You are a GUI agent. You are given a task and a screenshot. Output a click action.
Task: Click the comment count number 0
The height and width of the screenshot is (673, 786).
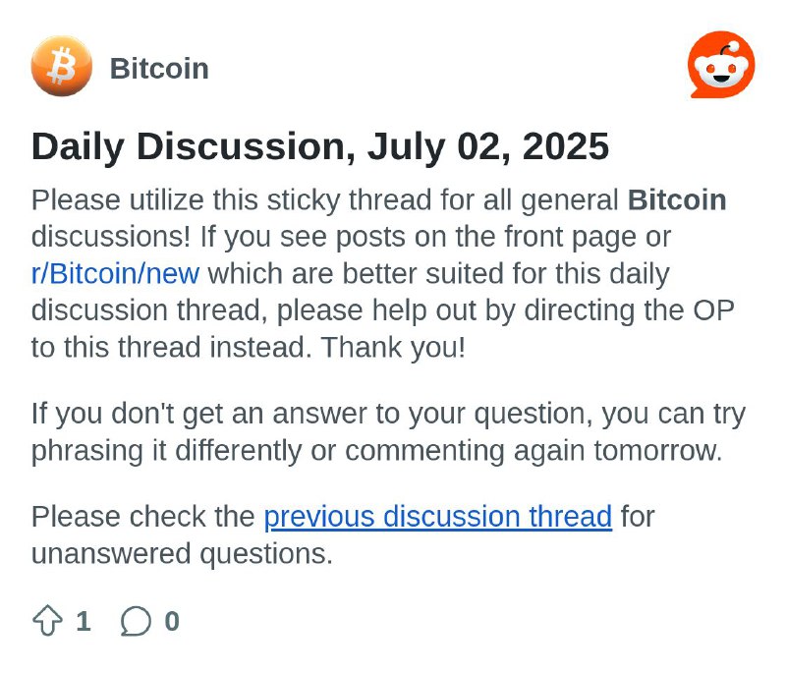[x=172, y=621]
